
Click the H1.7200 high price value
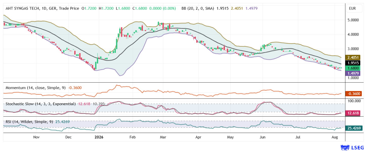click(x=106, y=8)
